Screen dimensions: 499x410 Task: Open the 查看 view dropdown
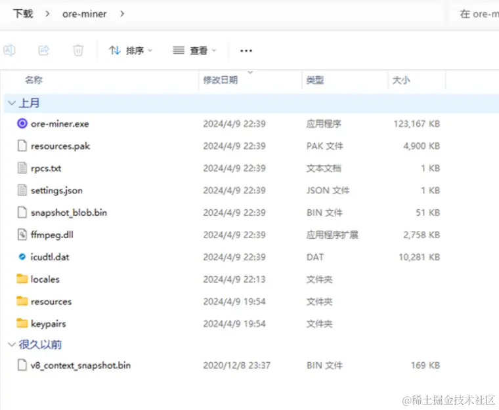(x=194, y=51)
